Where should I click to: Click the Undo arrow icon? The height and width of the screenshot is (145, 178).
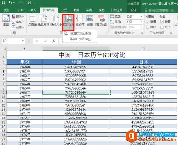click(11, 2)
